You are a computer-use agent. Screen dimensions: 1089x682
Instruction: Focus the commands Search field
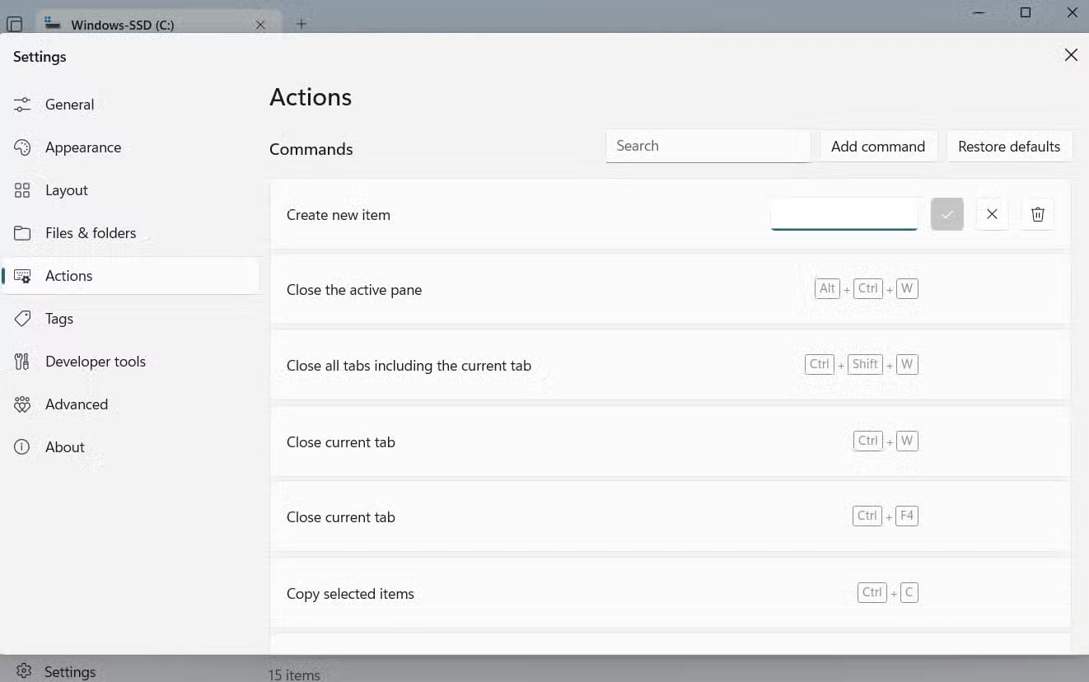pyautogui.click(x=708, y=146)
